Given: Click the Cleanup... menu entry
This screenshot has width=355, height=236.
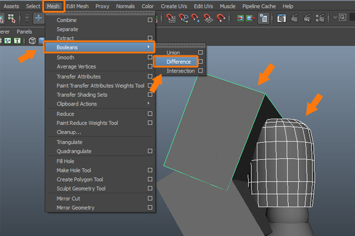Looking at the screenshot, I should 69,132.
